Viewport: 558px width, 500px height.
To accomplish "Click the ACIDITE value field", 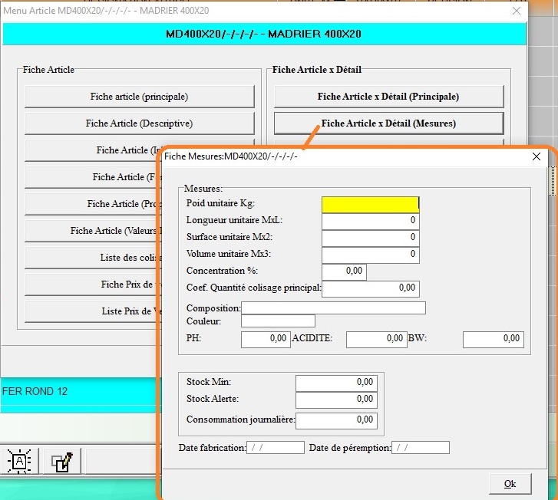I will point(376,339).
